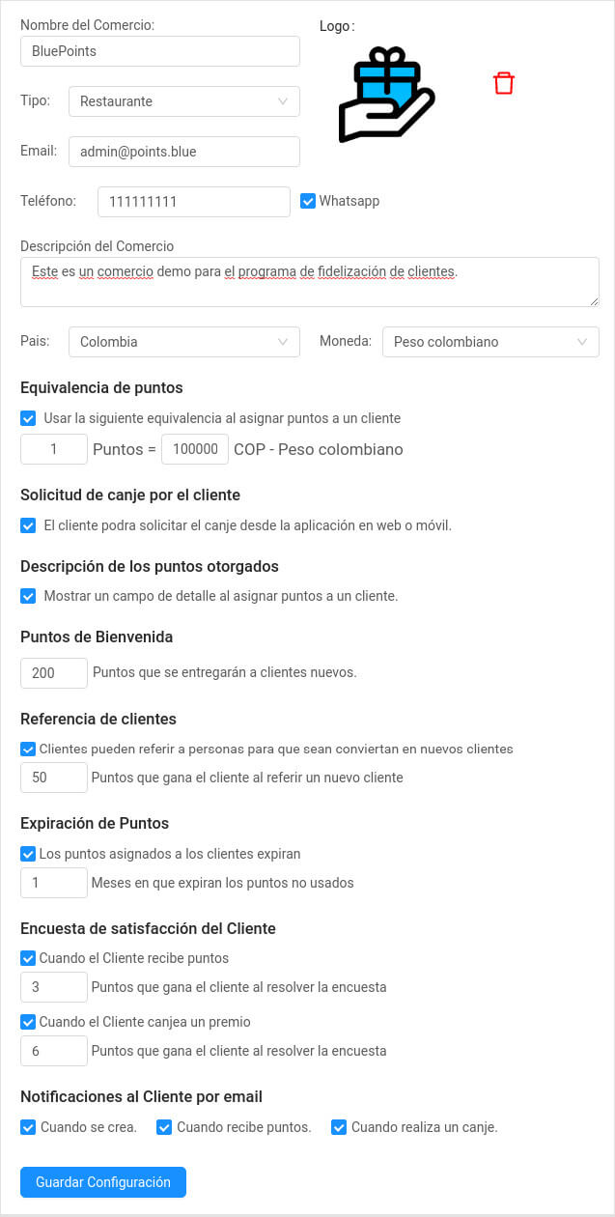The height and width of the screenshot is (1217, 615).
Task: Disable survey when client redeems a prize
Action: point(28,1022)
